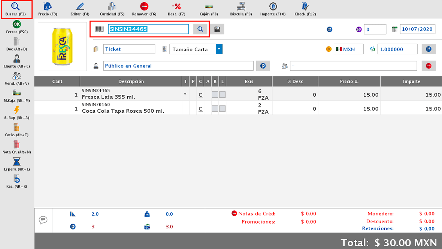Put sale on hold with Espera
Screen dimensions: 442x249
click(x=16, y=164)
